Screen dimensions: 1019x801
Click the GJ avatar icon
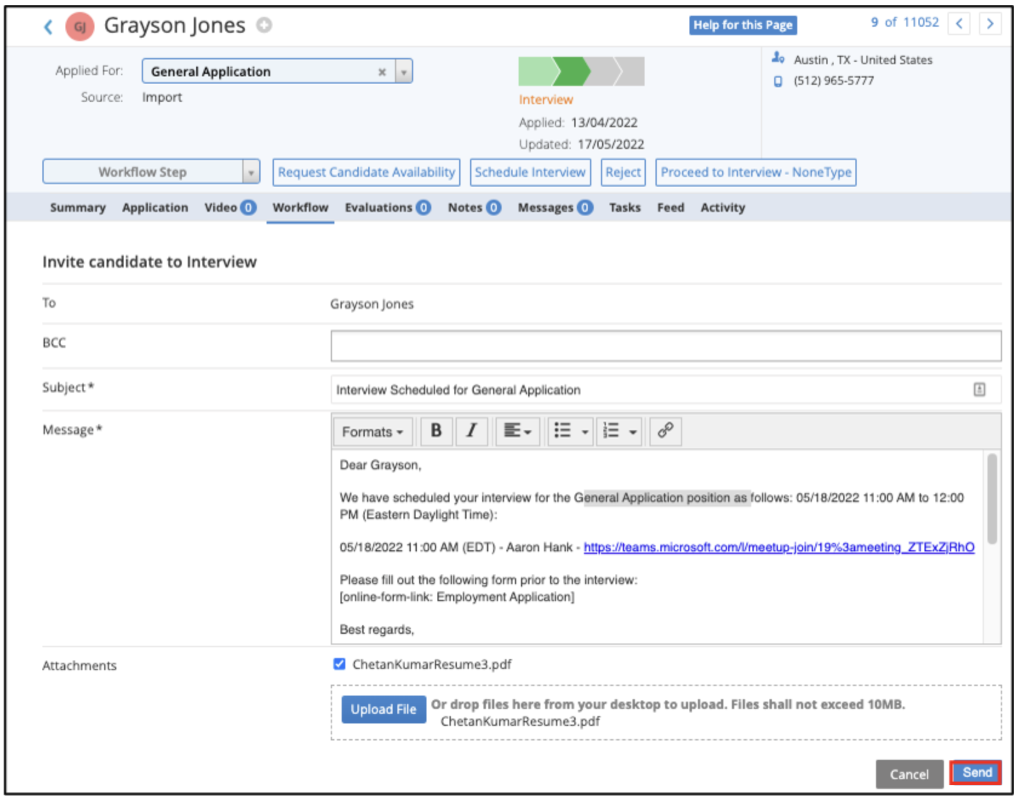(80, 27)
